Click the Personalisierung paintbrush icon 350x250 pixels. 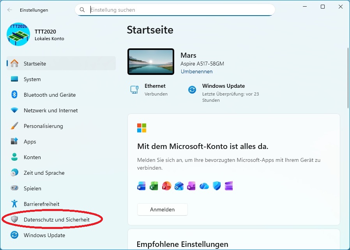coord(14,126)
